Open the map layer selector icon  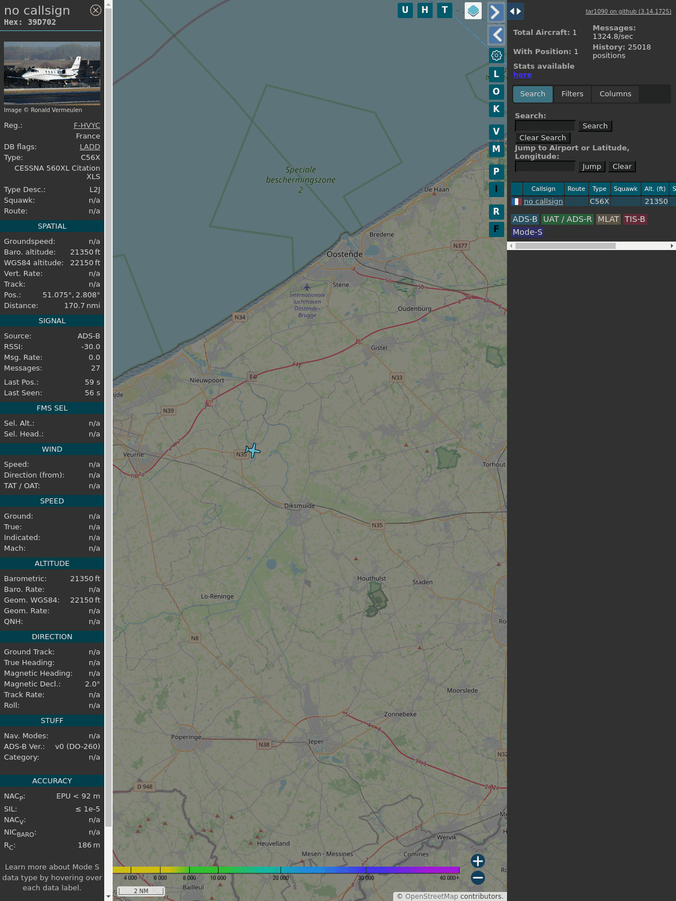pos(473,11)
